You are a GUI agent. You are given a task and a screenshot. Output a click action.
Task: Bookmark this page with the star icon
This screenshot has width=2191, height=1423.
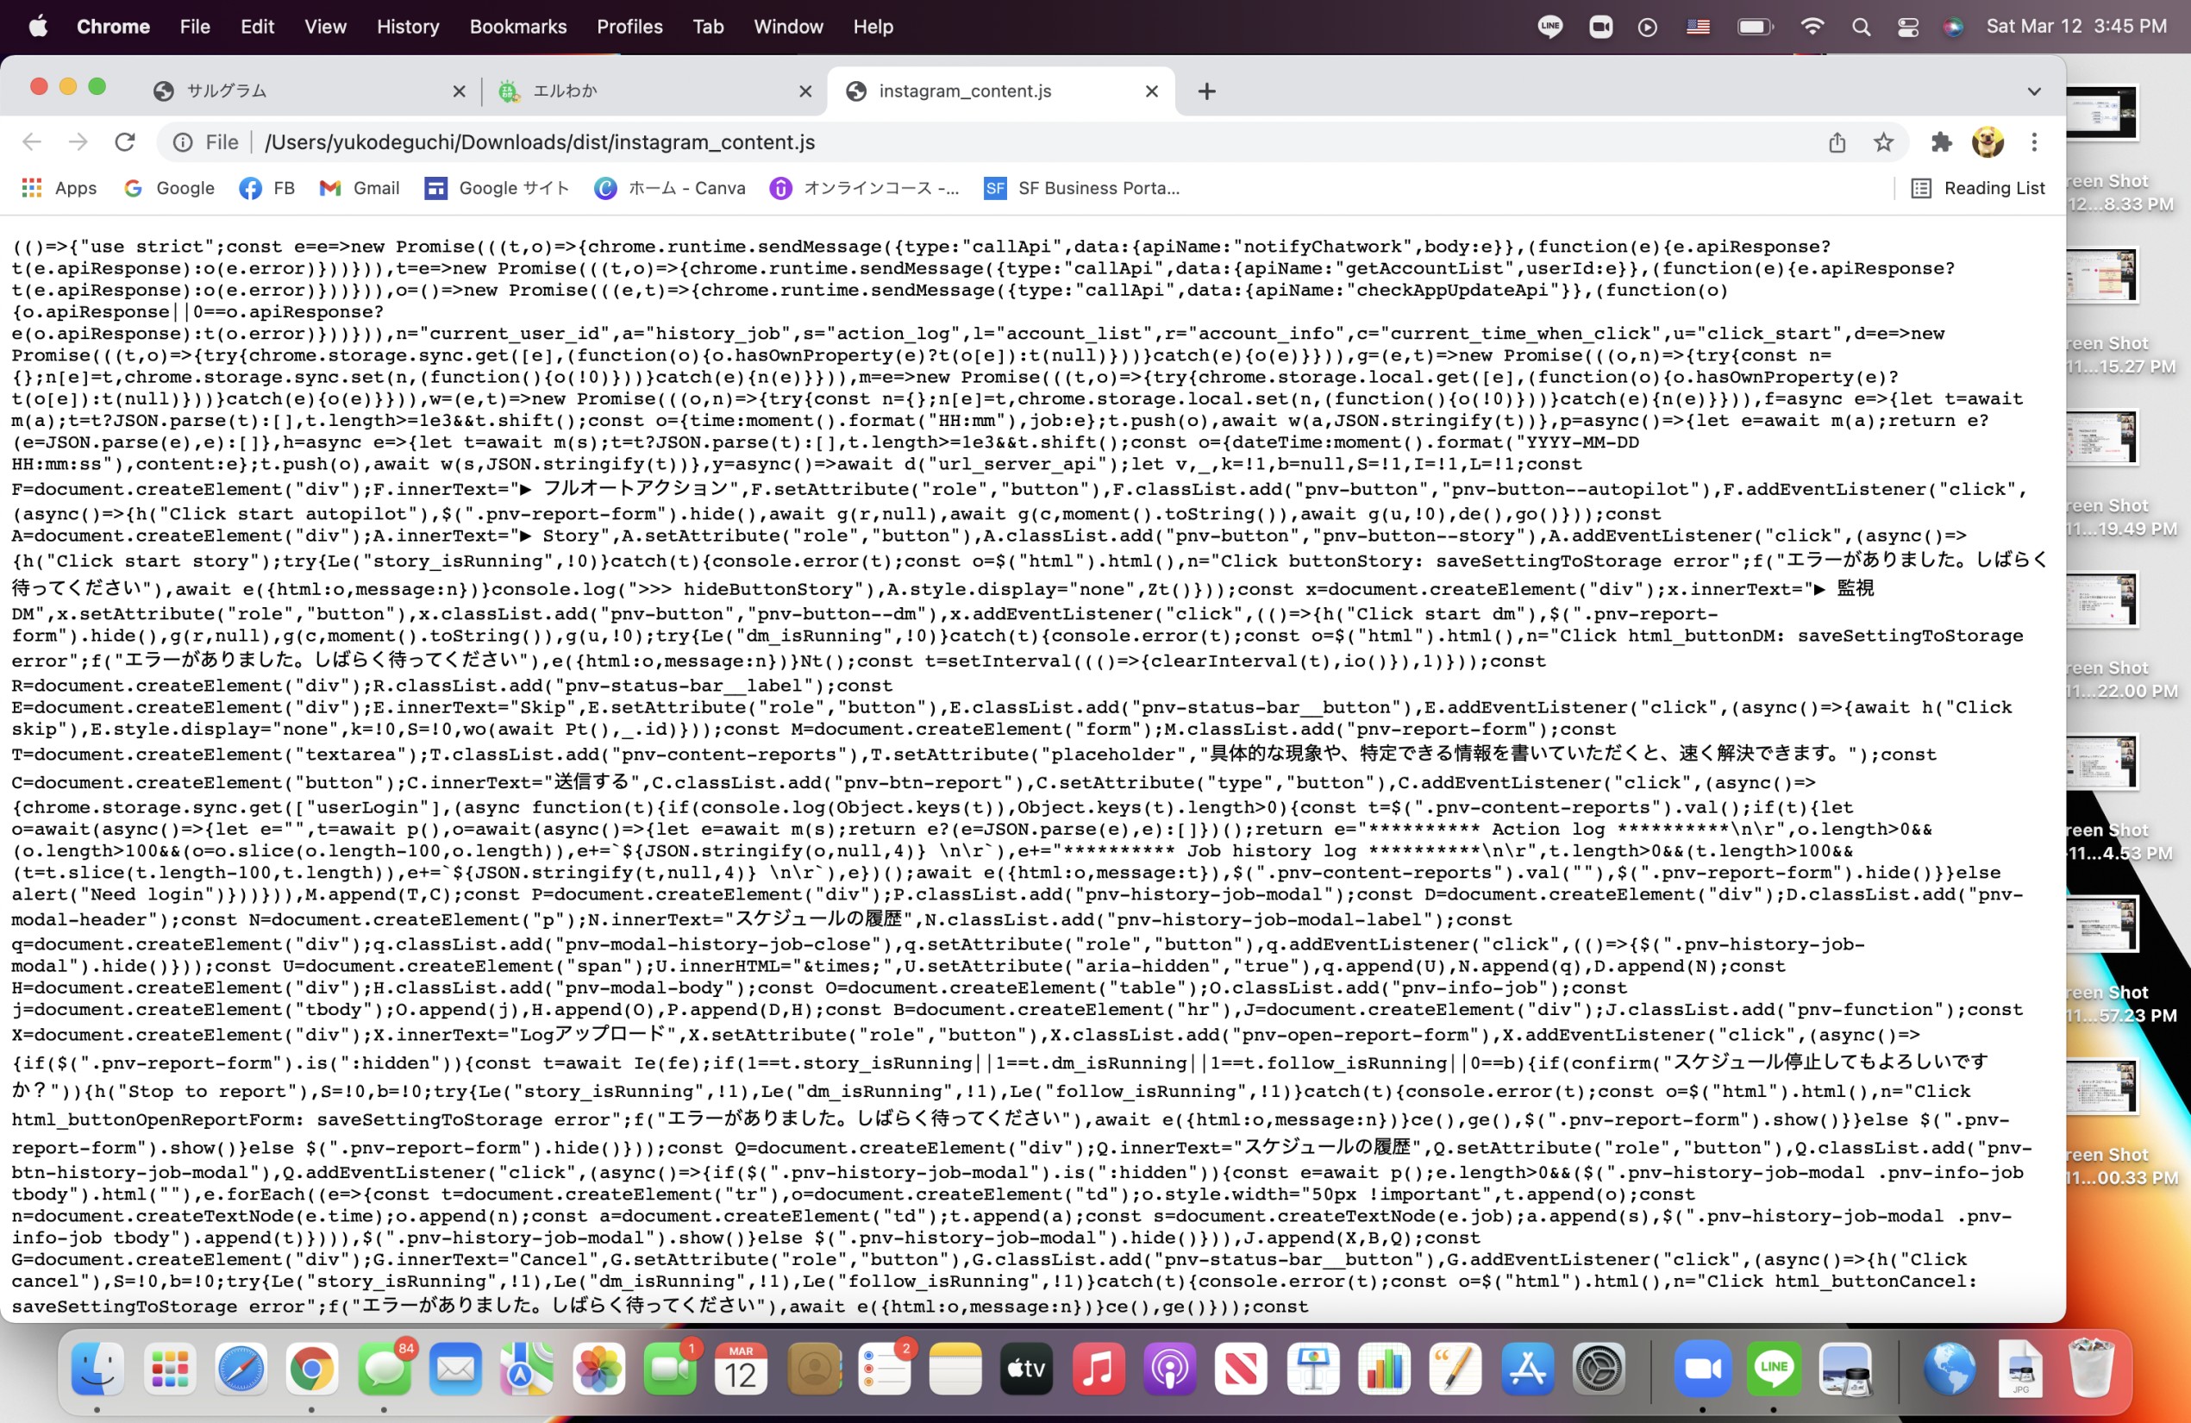1883,141
